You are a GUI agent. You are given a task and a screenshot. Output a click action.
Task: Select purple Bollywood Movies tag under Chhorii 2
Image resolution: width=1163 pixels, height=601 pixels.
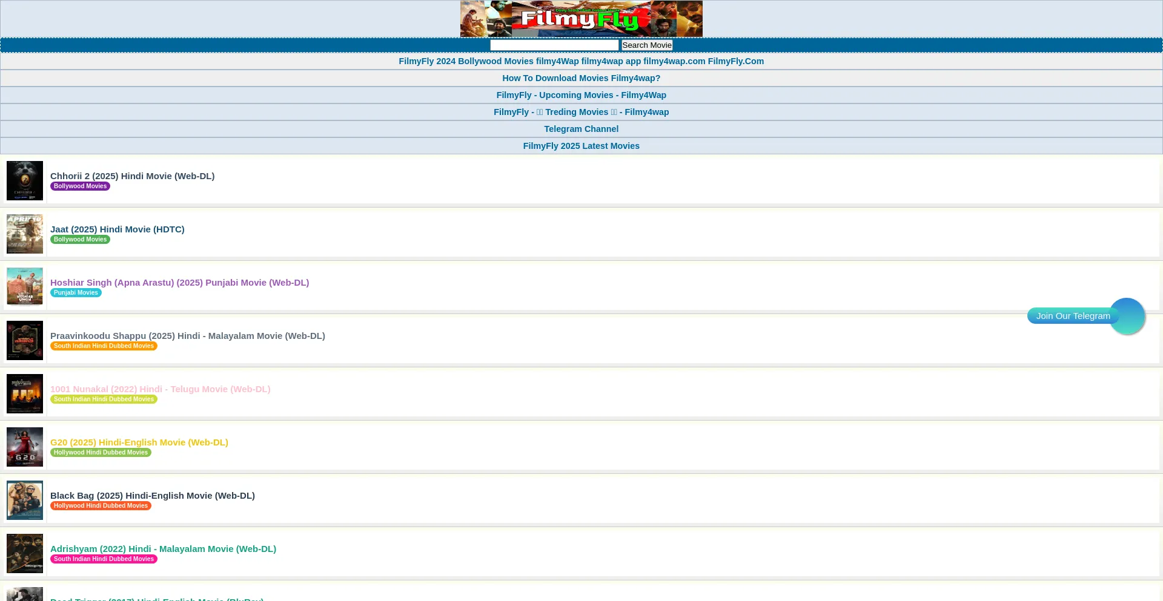point(80,186)
